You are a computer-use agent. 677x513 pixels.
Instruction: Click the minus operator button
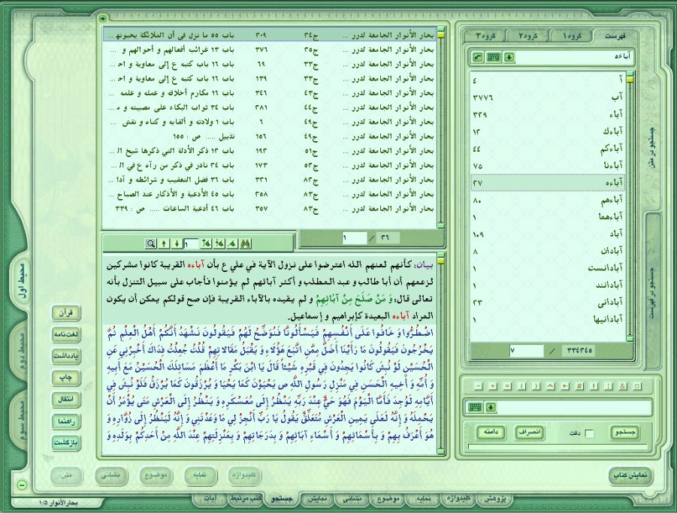(x=478, y=386)
